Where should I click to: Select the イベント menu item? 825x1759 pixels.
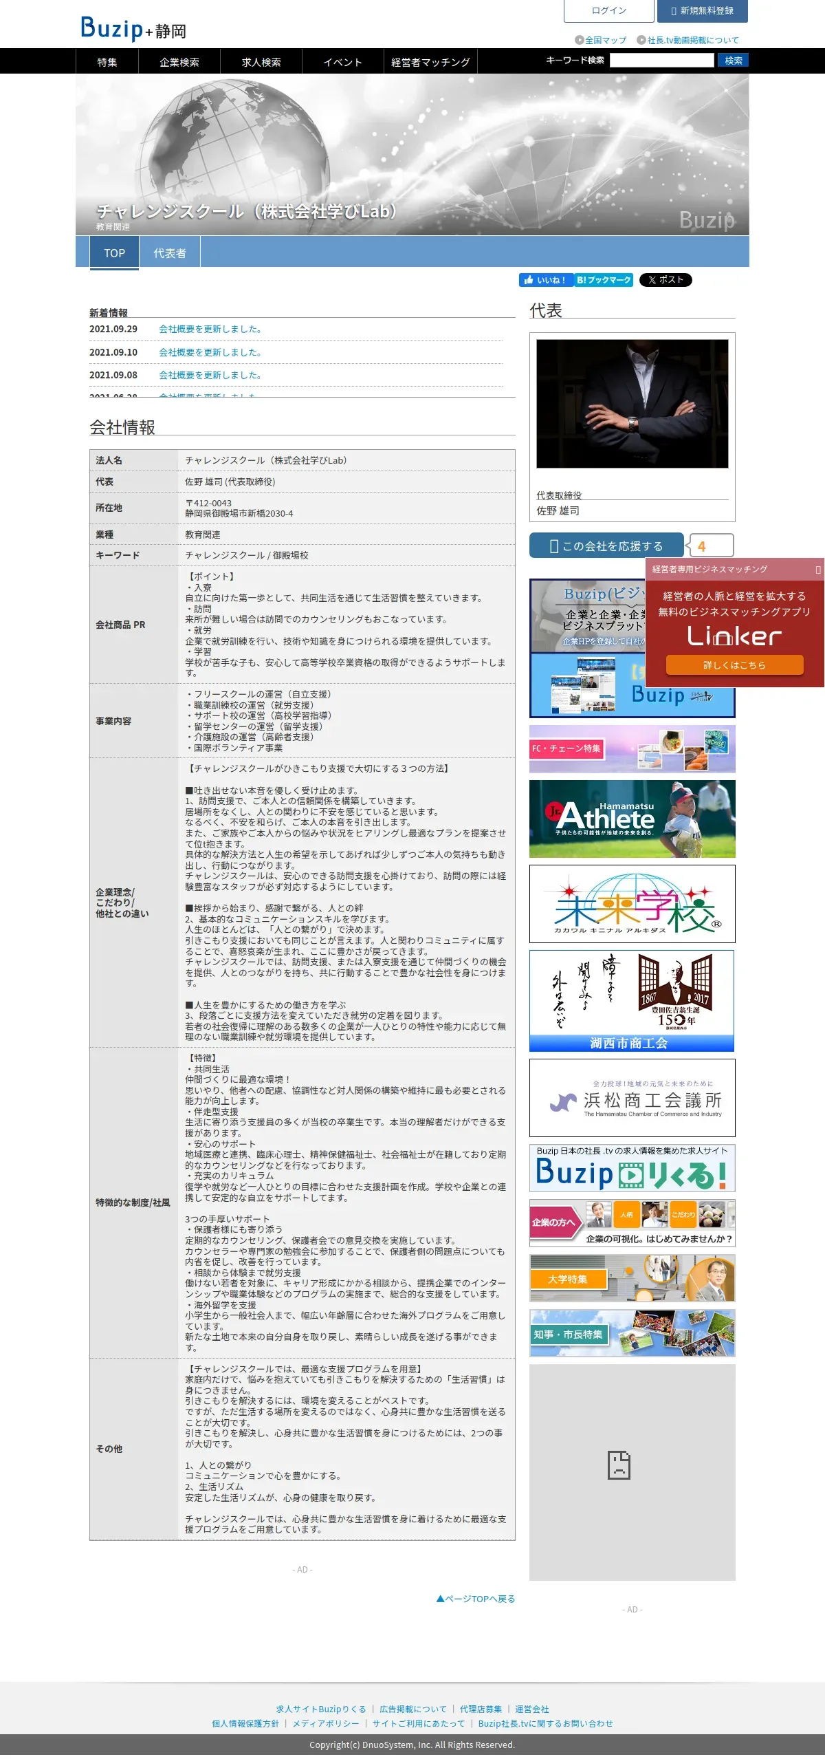(343, 62)
